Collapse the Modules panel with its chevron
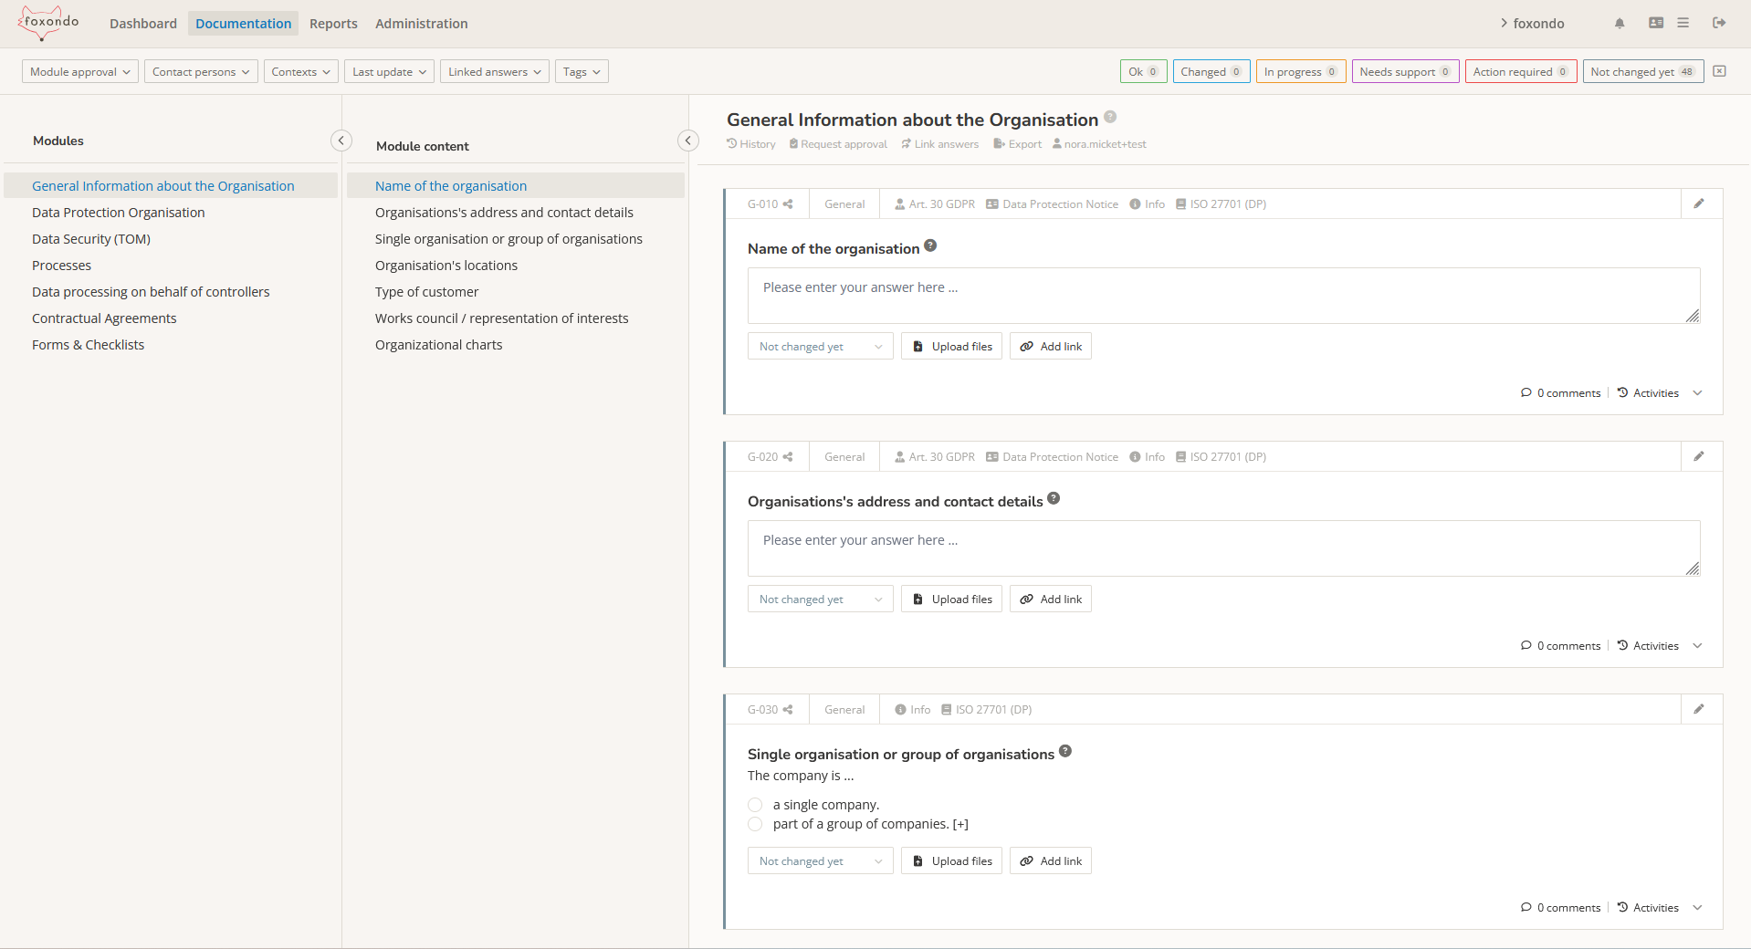The width and height of the screenshot is (1751, 949). (x=341, y=141)
